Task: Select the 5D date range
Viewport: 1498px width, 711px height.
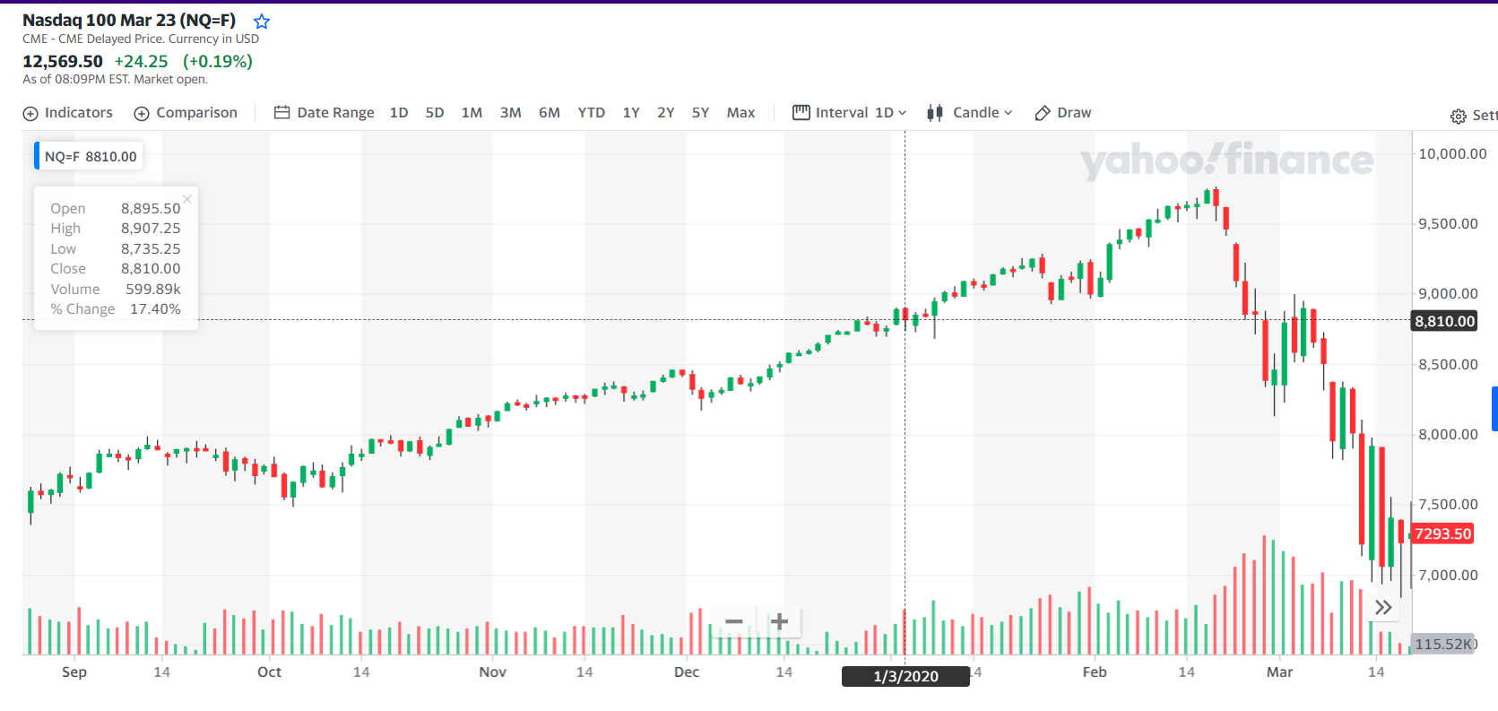Action: click(435, 113)
